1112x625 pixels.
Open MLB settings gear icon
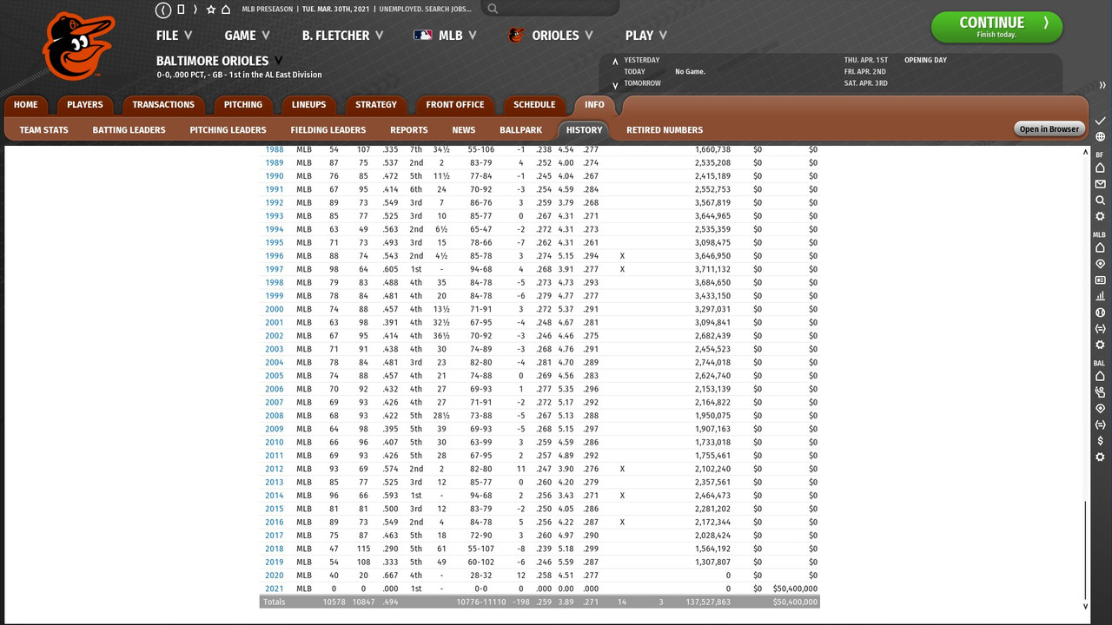(1100, 345)
